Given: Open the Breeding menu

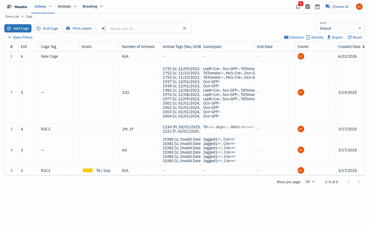Looking at the screenshot, I should click(93, 7).
